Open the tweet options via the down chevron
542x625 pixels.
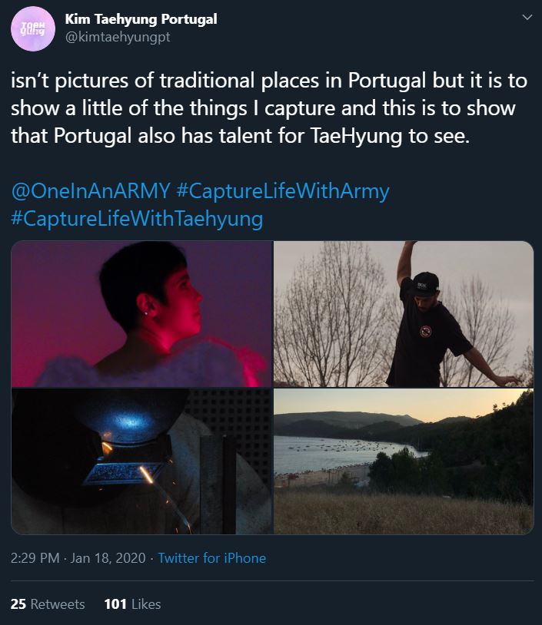(x=527, y=17)
